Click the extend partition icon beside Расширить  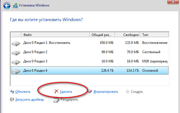[57, 100]
